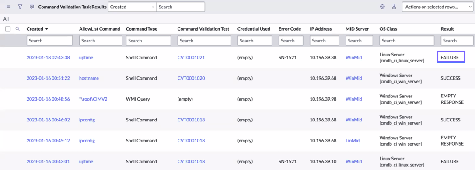Click the Result column header
The height and width of the screenshot is (170, 475).
click(447, 29)
